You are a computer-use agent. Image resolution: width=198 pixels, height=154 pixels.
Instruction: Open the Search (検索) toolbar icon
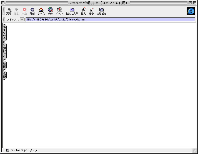click(x=50, y=11)
